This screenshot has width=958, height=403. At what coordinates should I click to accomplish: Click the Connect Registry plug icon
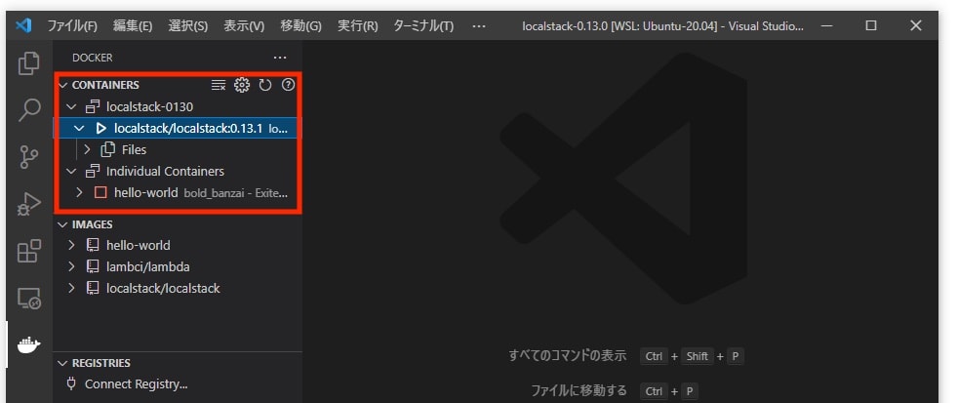coord(71,384)
